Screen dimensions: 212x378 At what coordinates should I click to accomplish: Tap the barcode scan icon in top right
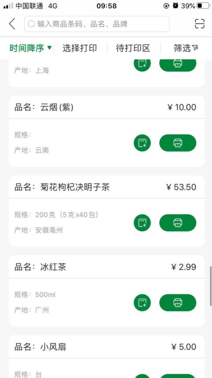coord(199,24)
